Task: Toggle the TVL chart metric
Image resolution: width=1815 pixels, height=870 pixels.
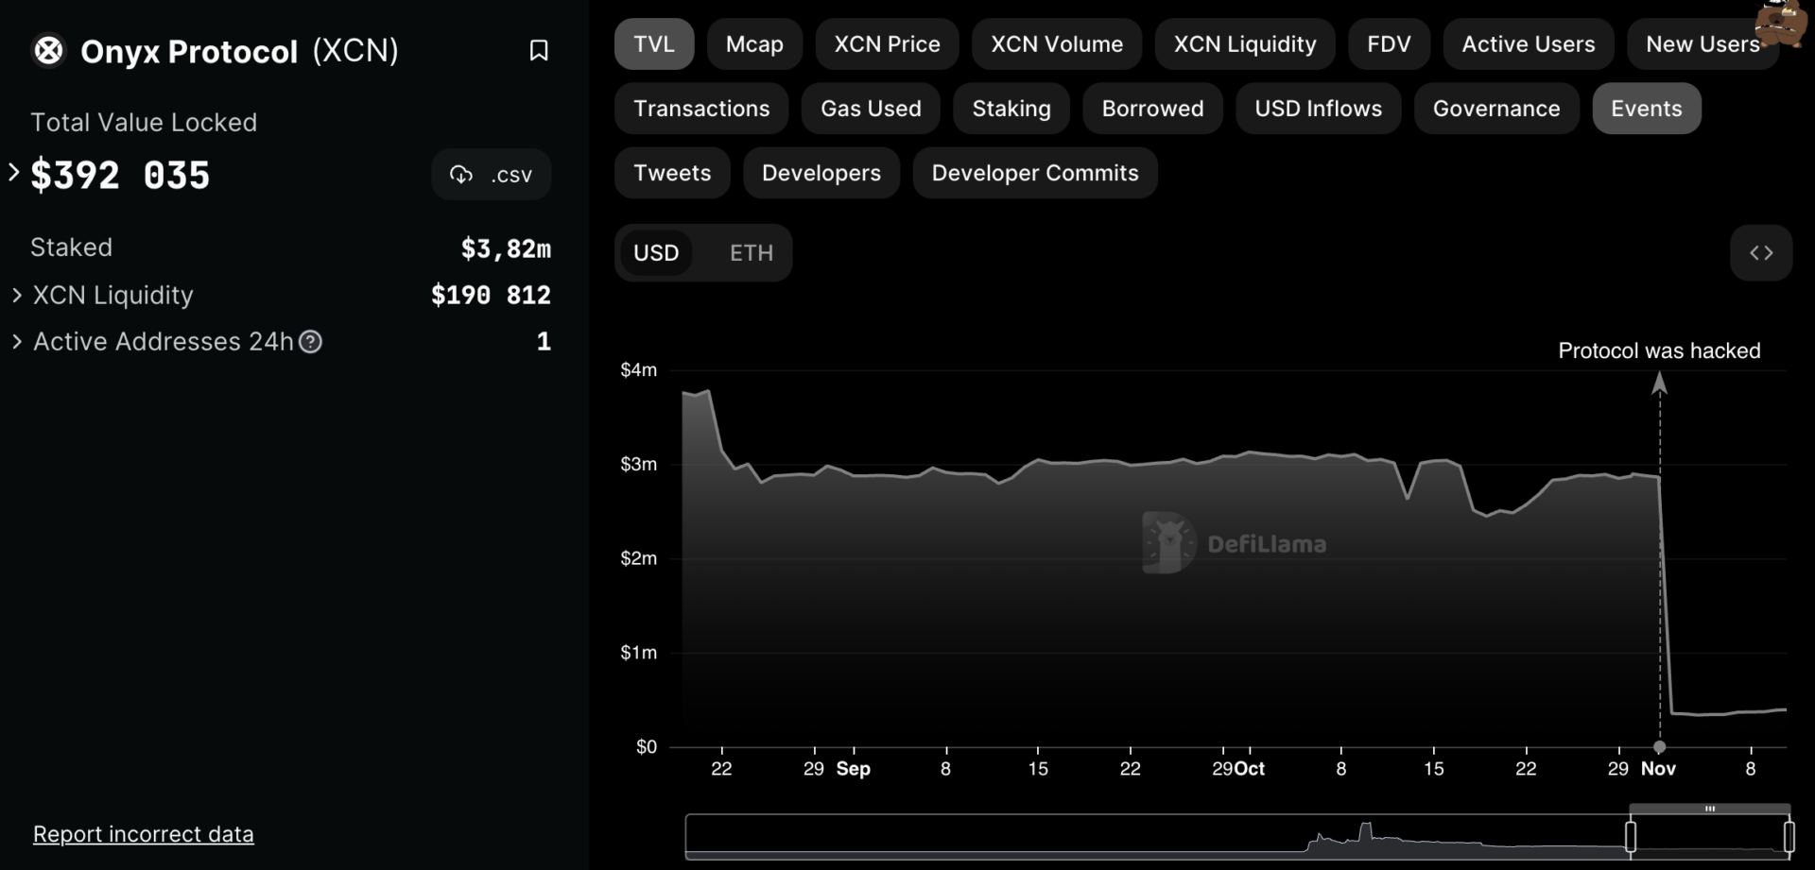Action: [653, 44]
